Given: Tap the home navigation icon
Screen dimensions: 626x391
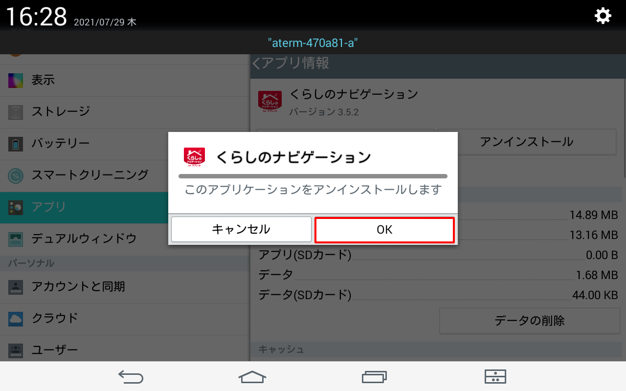Looking at the screenshot, I should pyautogui.click(x=252, y=376).
